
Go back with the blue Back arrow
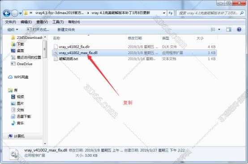pos(7,13)
